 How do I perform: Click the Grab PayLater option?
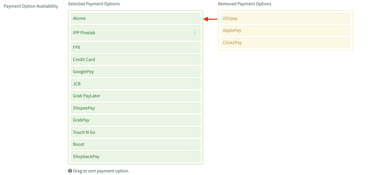(x=135, y=96)
